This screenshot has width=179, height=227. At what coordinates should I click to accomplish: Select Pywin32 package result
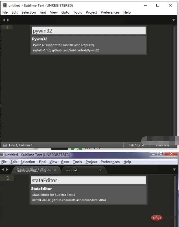[x=88, y=45]
